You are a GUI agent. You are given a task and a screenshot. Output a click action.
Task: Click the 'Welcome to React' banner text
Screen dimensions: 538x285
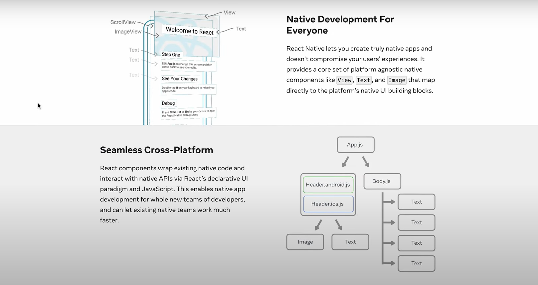[190, 31]
